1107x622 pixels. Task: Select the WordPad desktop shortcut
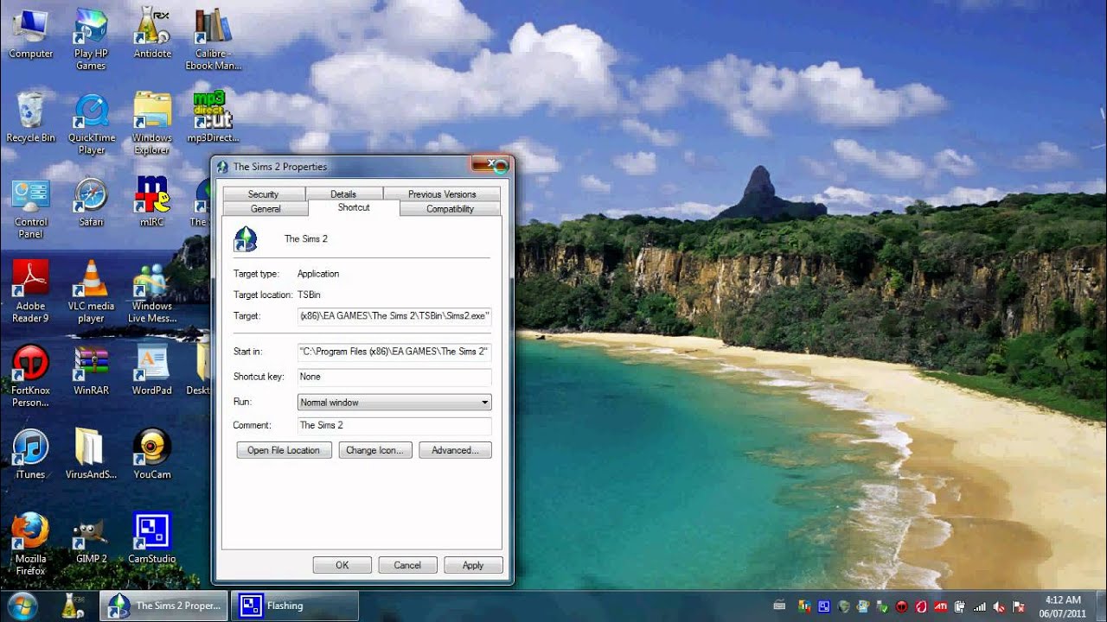(152, 371)
